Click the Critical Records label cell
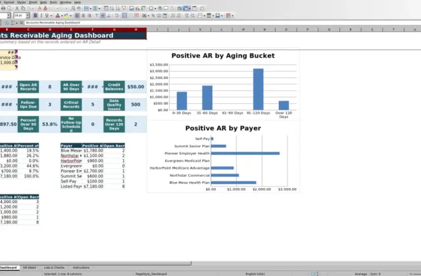The image size is (421, 276). pyautogui.click(x=71, y=104)
